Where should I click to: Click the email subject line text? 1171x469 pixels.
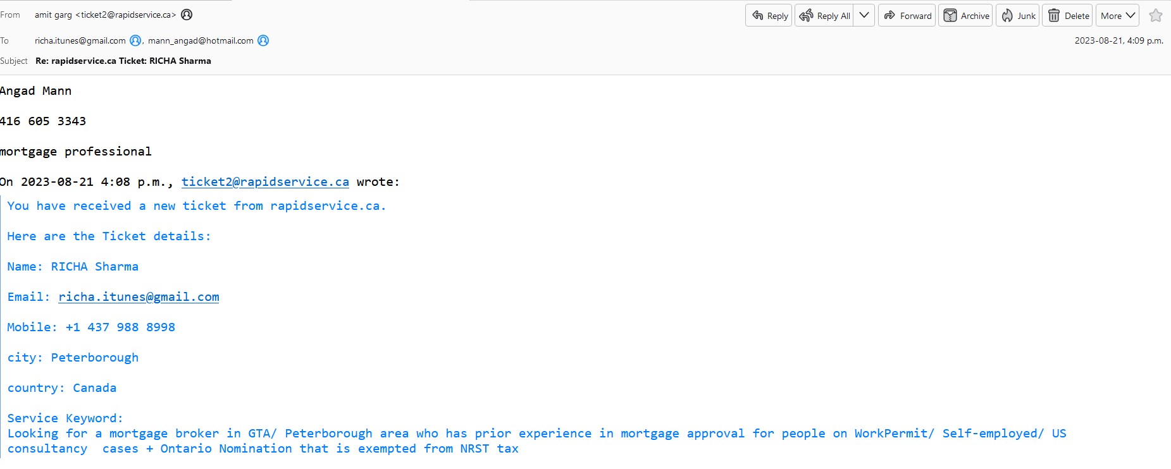click(x=123, y=61)
